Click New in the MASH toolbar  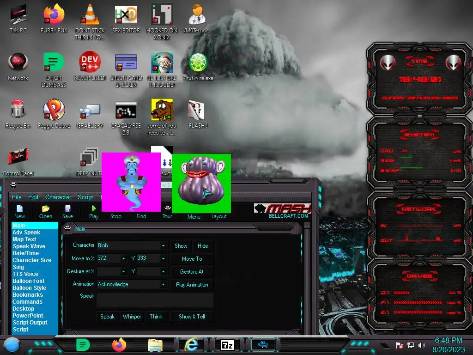coord(19,212)
